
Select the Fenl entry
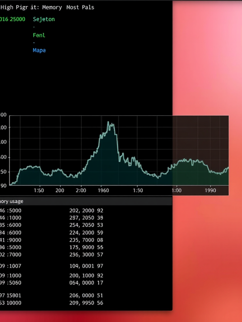pos(39,35)
